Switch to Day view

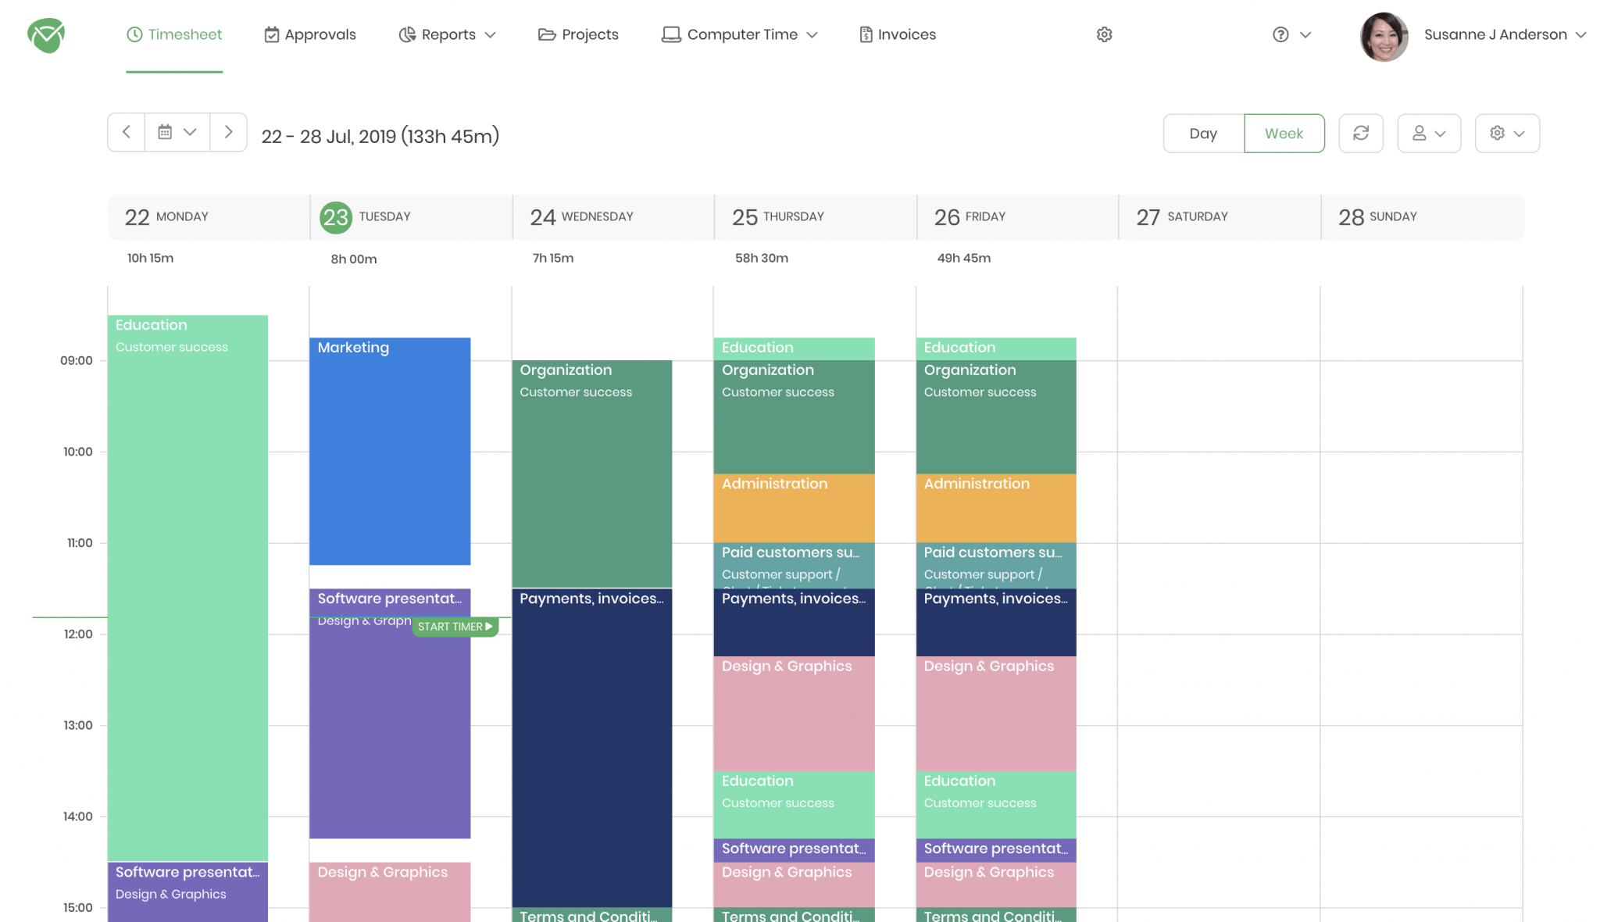click(x=1202, y=133)
